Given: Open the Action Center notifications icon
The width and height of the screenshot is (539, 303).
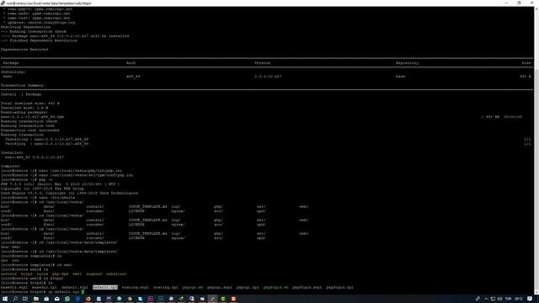Looking at the screenshot, I should [x=530, y=299].
